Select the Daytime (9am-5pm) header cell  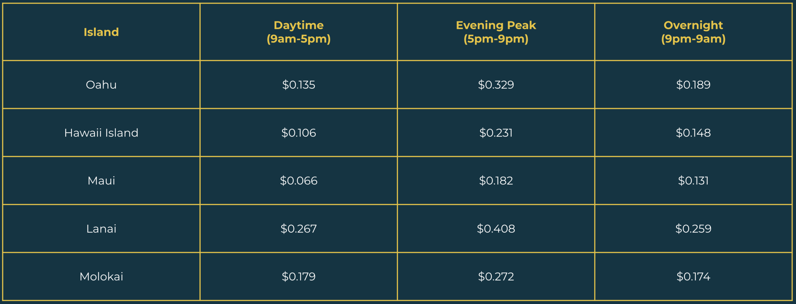tap(298, 32)
